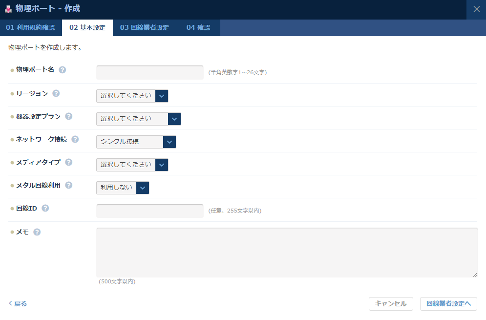Proceed via the 回線業者設定へ button
486x320 pixels.
coord(448,303)
